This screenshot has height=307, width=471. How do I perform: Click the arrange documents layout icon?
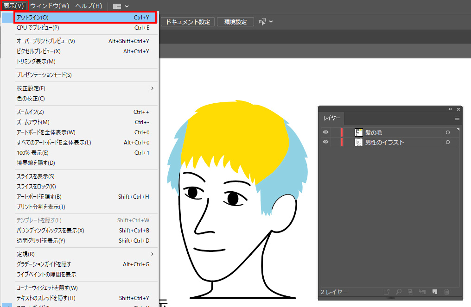coord(117,6)
